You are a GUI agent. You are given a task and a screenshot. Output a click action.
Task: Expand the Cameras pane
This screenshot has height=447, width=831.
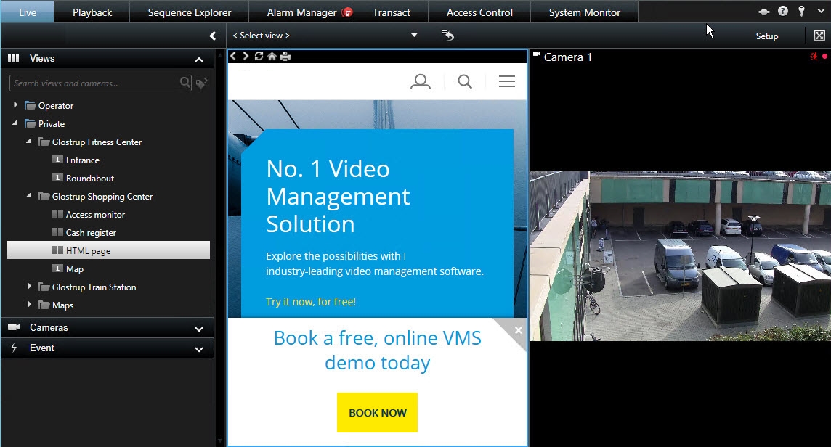199,328
